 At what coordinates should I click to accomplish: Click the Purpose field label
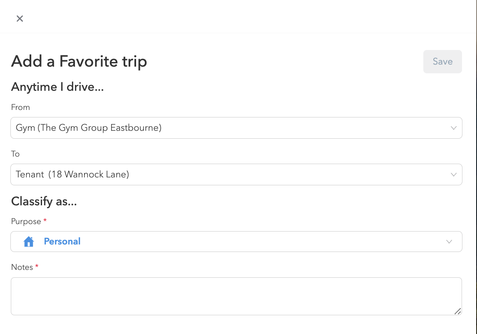[x=26, y=222]
